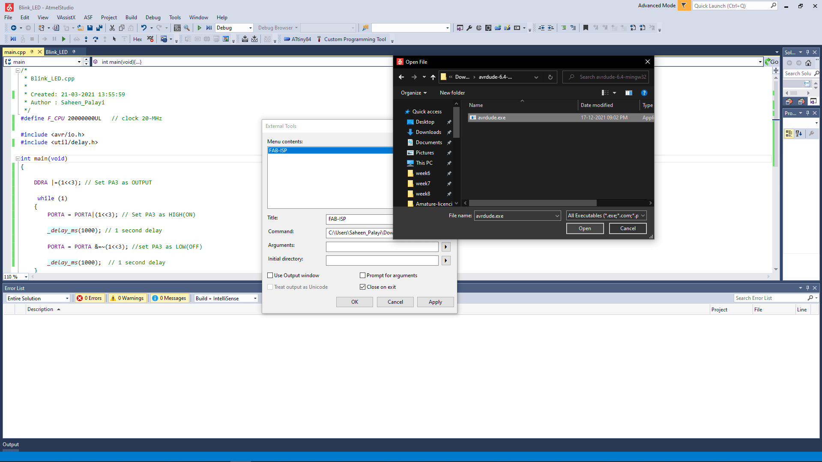Click New folder button
822x462 pixels.
452,93
